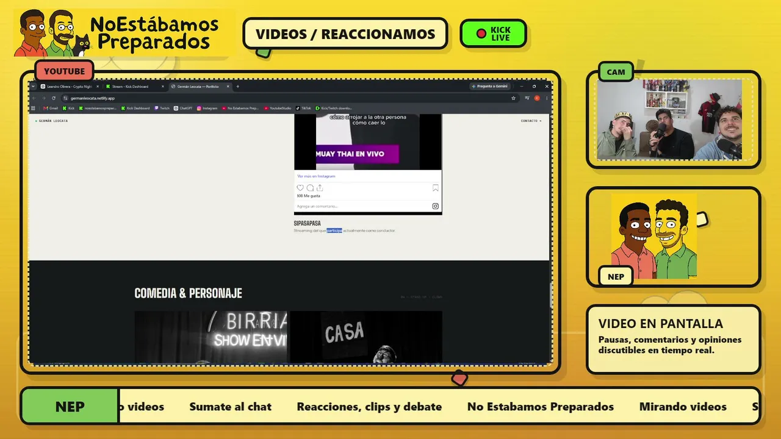Image resolution: width=781 pixels, height=439 pixels.
Task: Like the Instagram post with the heart icon
Action: point(300,188)
